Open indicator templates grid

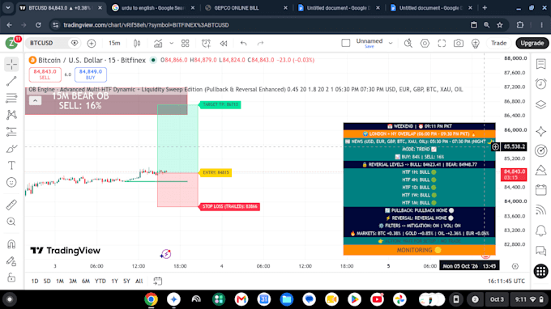[186, 43]
